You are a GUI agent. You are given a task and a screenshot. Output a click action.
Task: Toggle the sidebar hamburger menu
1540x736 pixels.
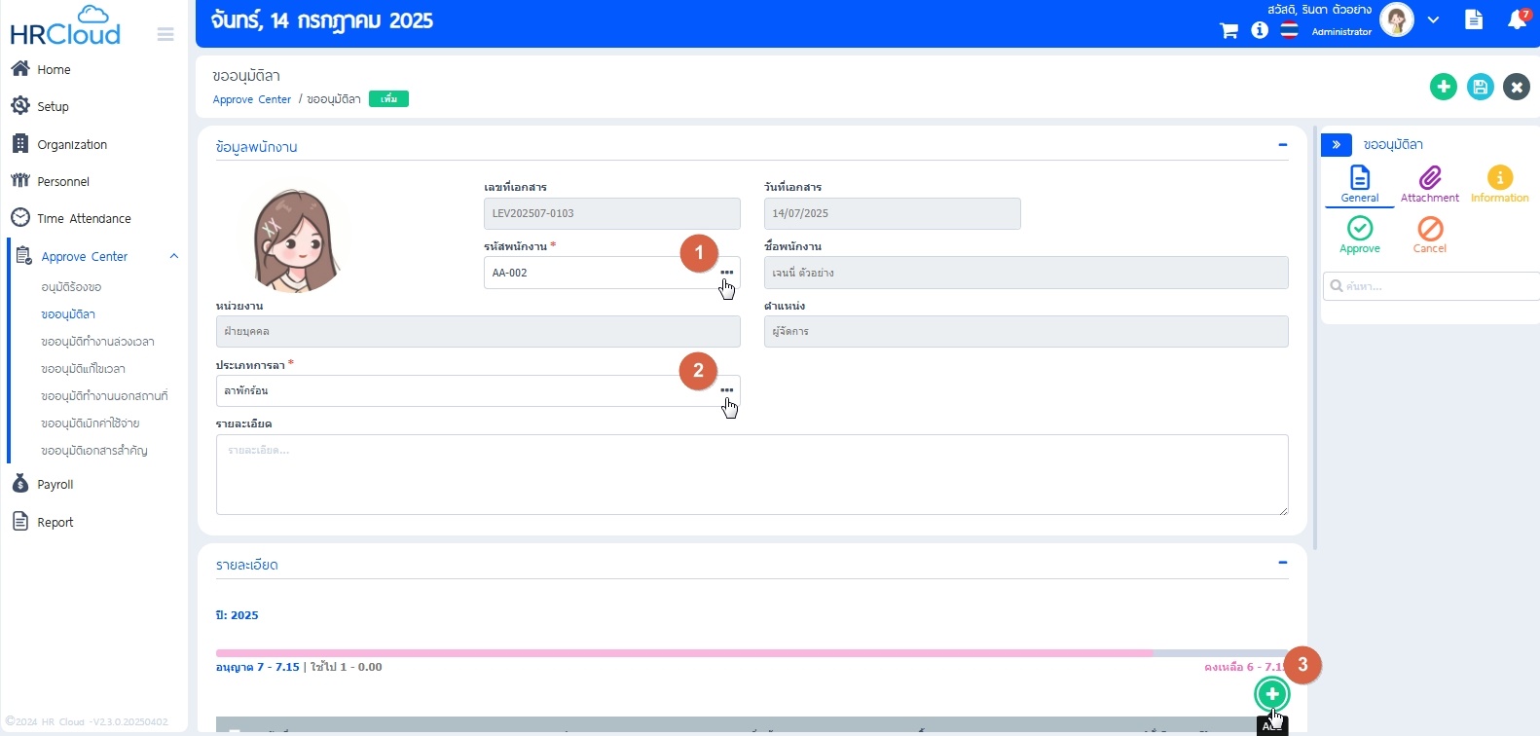pos(165,34)
